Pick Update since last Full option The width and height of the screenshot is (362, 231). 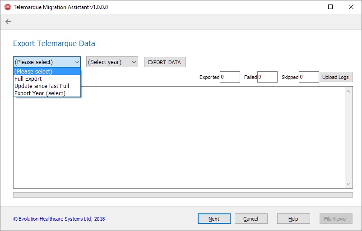(47, 86)
